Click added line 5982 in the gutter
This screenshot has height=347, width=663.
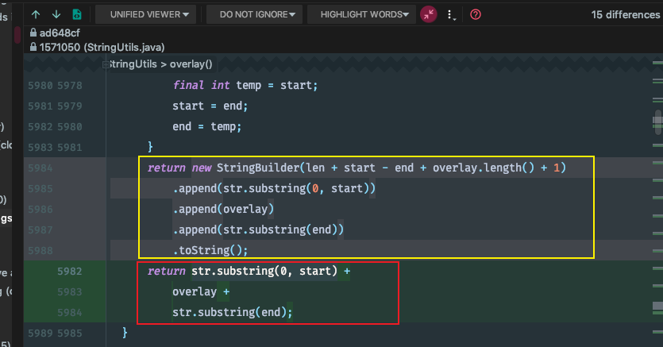point(69,272)
